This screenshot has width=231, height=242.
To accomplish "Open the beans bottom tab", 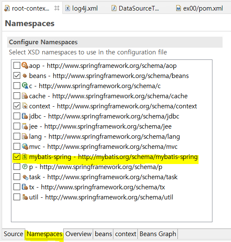I will pos(103,234).
